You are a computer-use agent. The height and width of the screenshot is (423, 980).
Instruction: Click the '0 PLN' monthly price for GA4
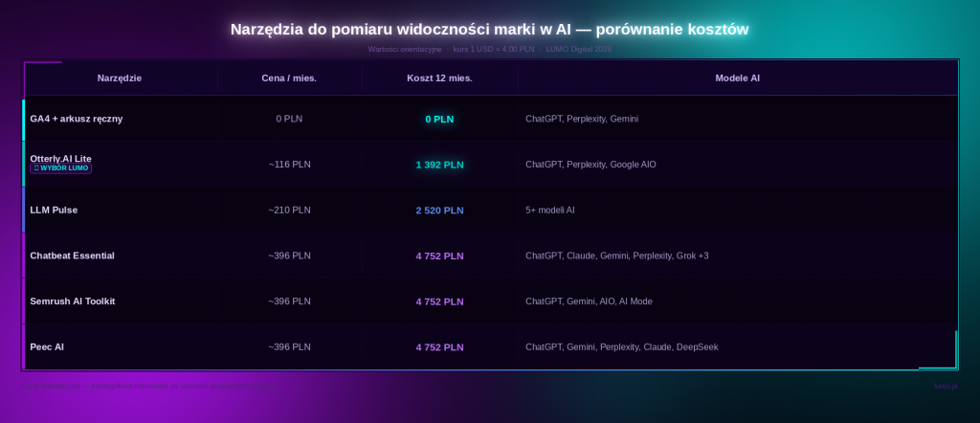pos(289,119)
